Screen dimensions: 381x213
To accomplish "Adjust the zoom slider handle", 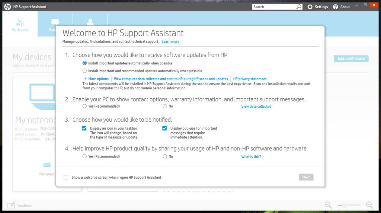I will coord(344,205).
